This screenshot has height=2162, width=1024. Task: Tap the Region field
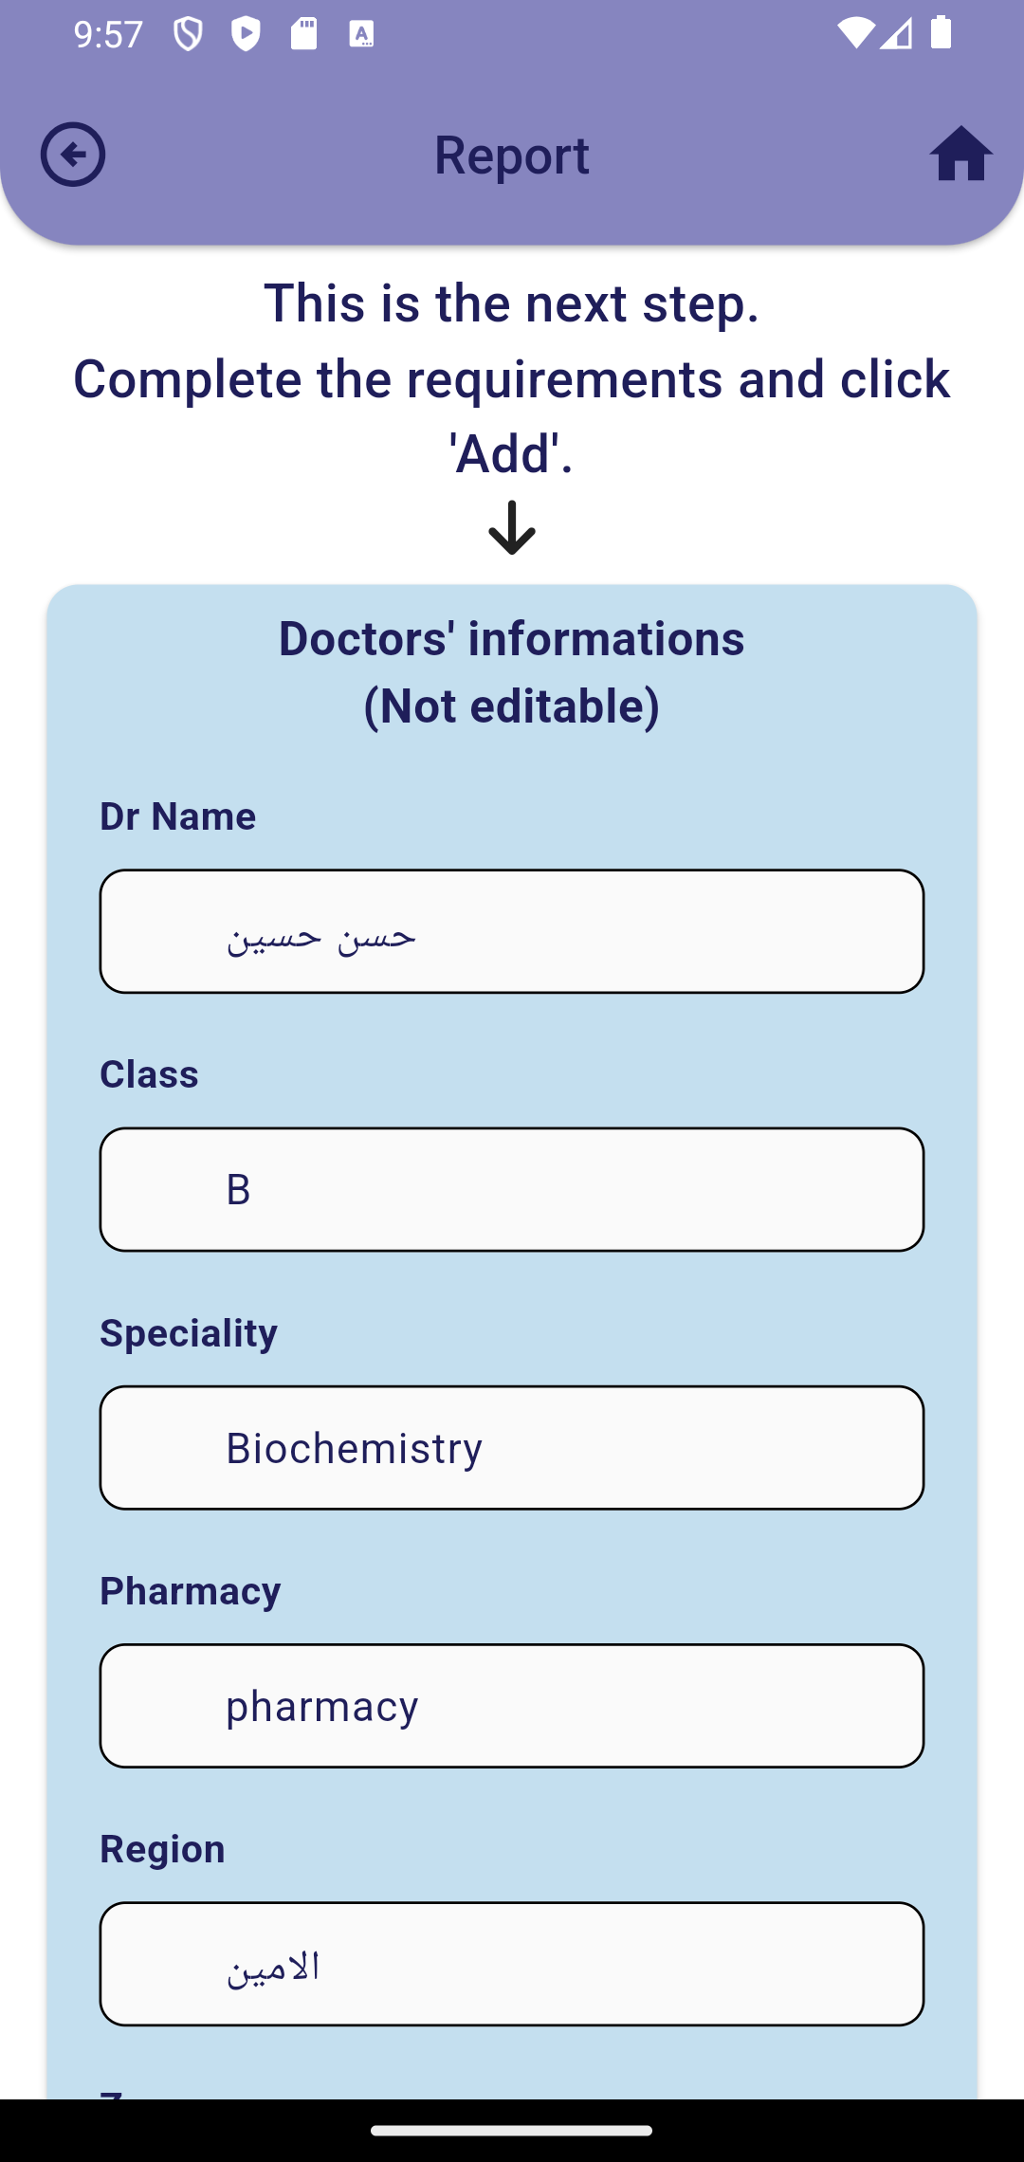512,1963
